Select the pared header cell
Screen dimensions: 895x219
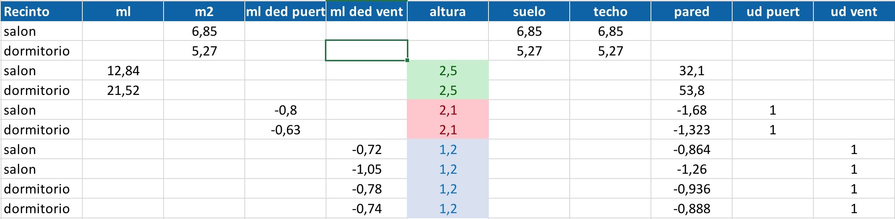692,11
